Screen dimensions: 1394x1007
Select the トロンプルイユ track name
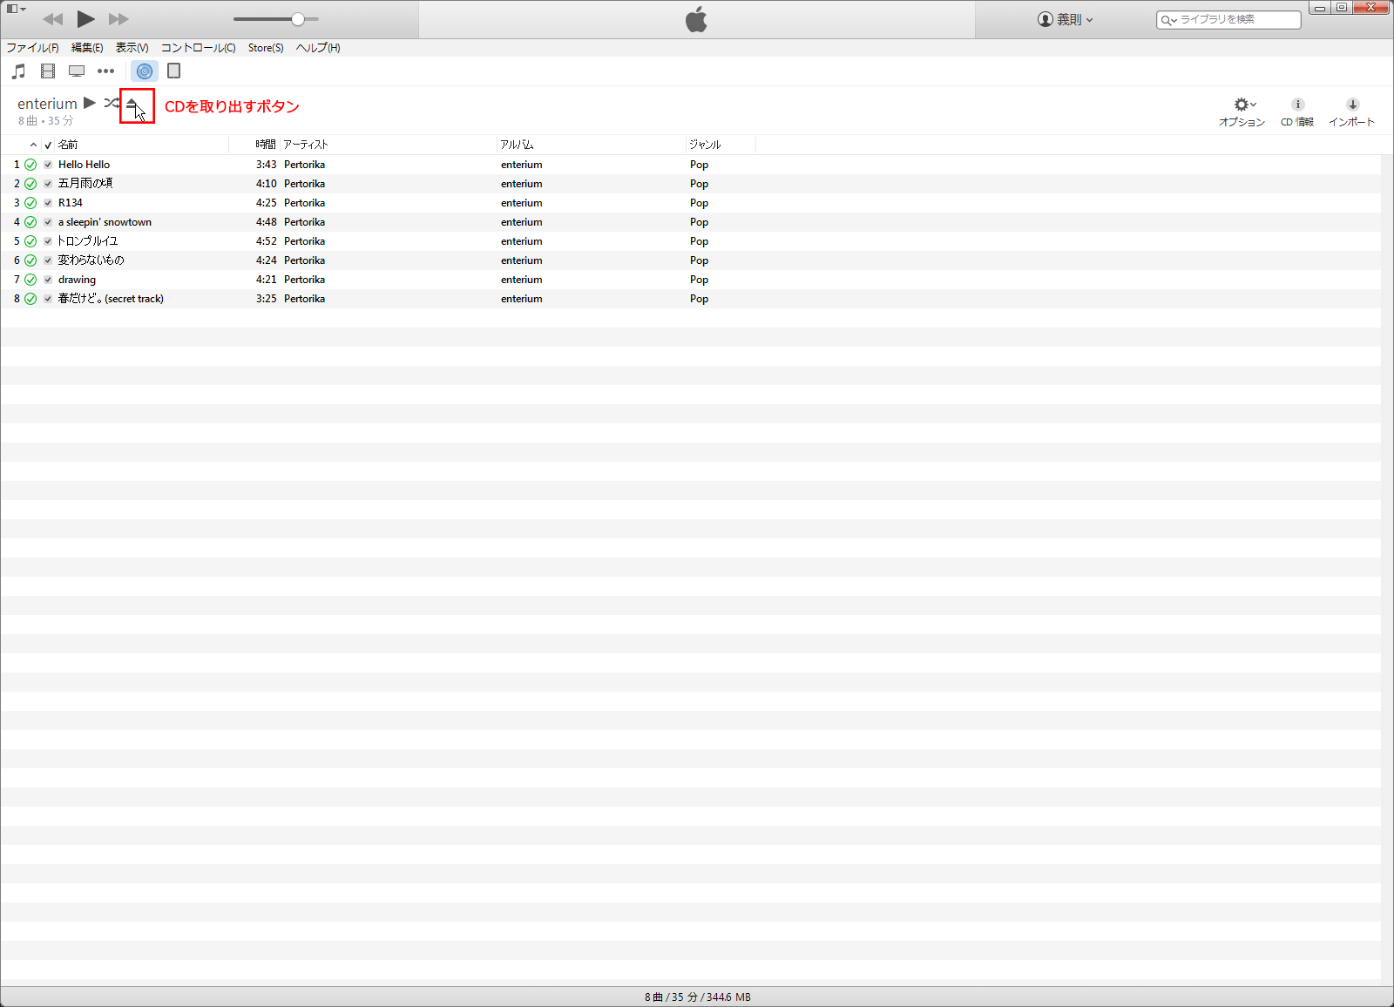click(x=88, y=241)
